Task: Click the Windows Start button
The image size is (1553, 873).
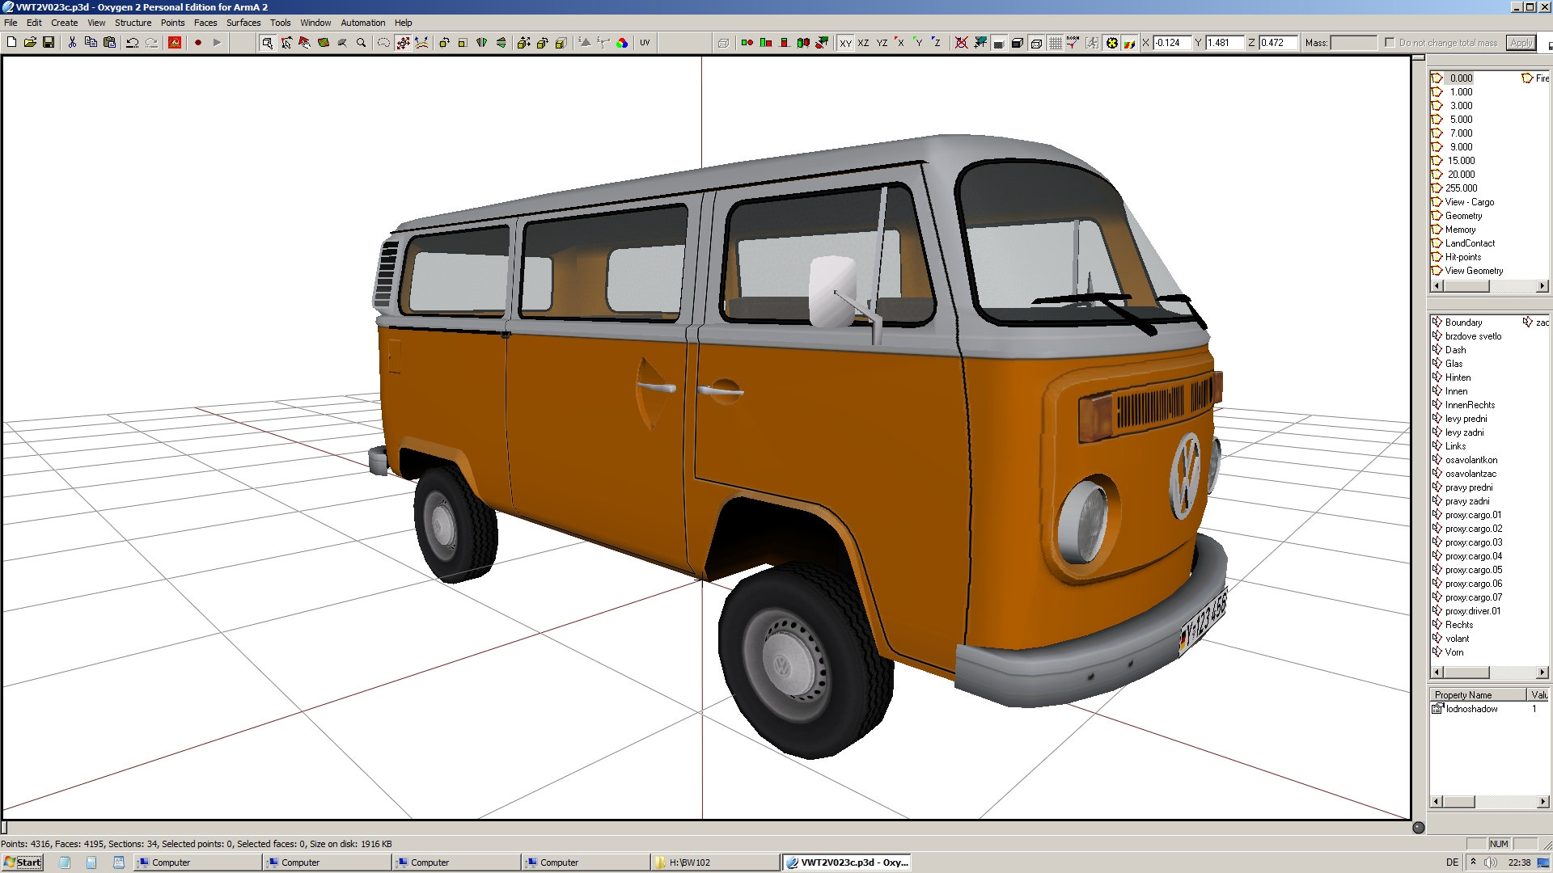Action: coord(23,862)
